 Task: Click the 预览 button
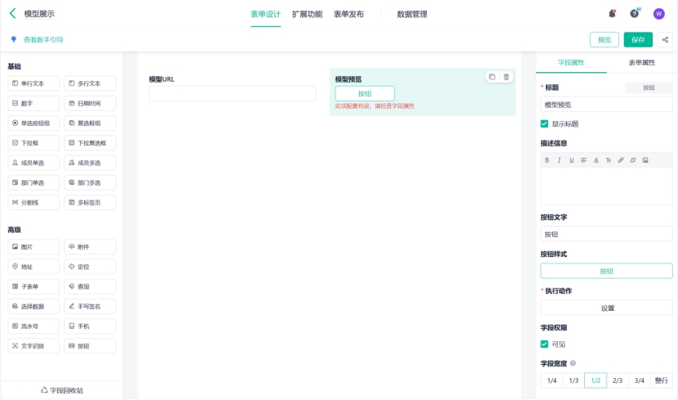(604, 40)
